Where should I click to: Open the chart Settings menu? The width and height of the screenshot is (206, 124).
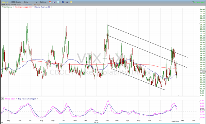(x=43, y=2)
